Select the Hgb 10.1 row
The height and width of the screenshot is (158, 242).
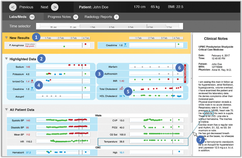click(x=143, y=153)
